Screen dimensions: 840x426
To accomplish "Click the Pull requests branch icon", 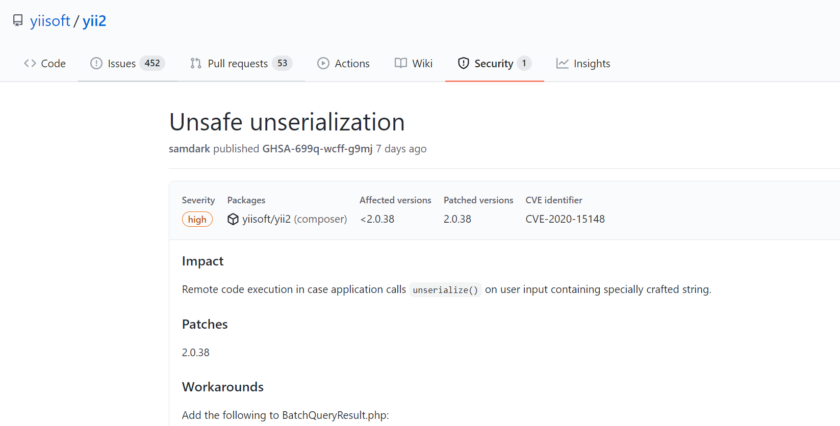I will [196, 63].
